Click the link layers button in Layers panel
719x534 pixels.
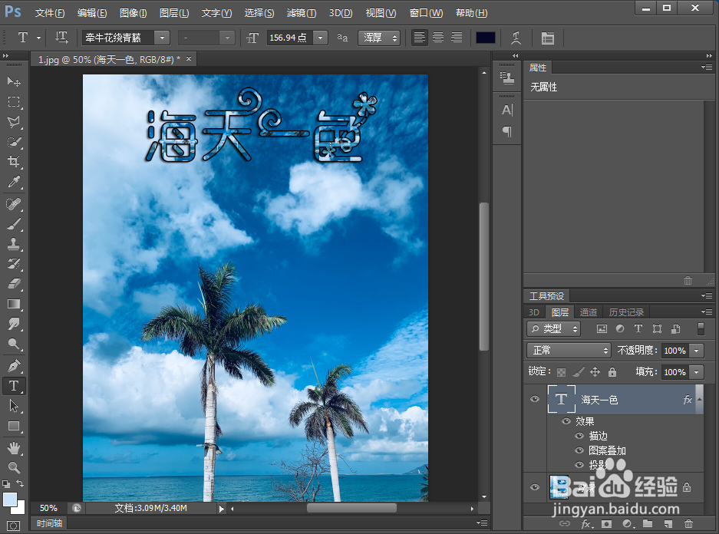pyautogui.click(x=565, y=523)
